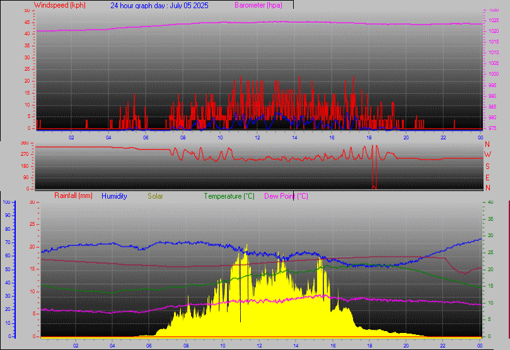This screenshot has width=510, height=350.
Task: Click the "1000" barometer axis value
Action: pyautogui.click(x=494, y=74)
